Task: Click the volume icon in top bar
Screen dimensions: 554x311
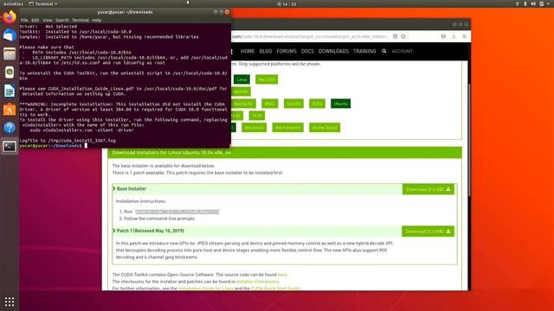Action: click(x=533, y=3)
